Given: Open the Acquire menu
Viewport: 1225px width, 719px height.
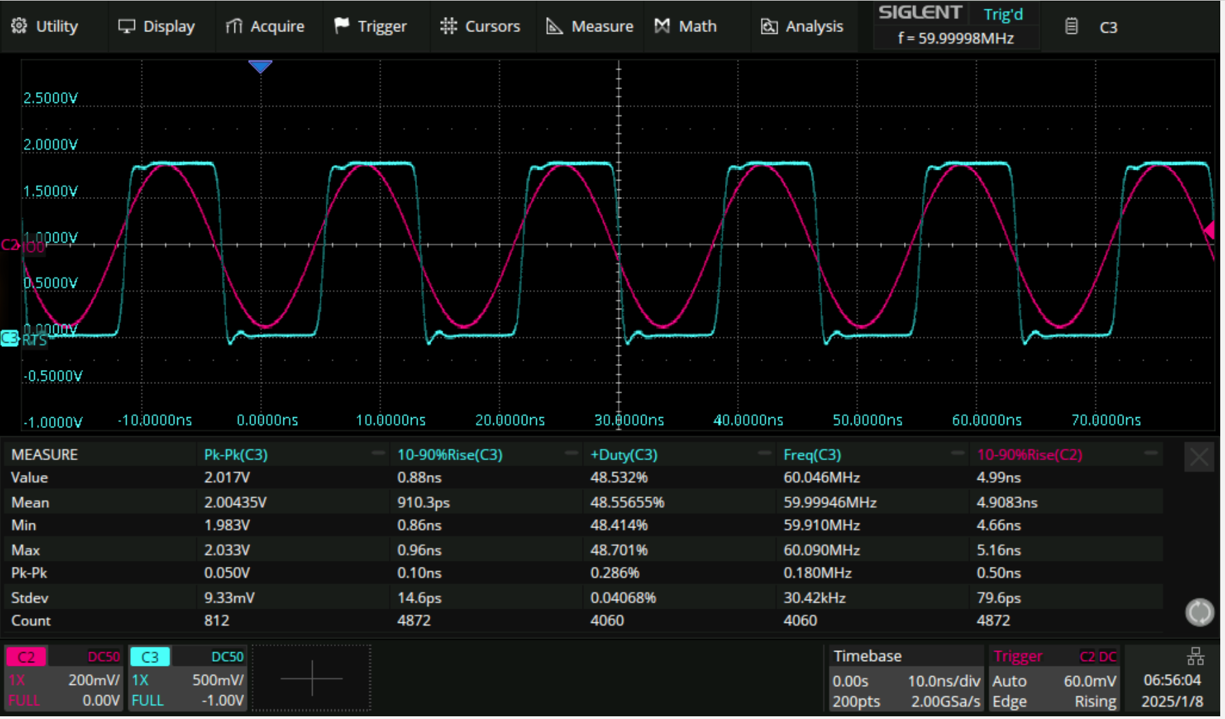Looking at the screenshot, I should (x=265, y=27).
